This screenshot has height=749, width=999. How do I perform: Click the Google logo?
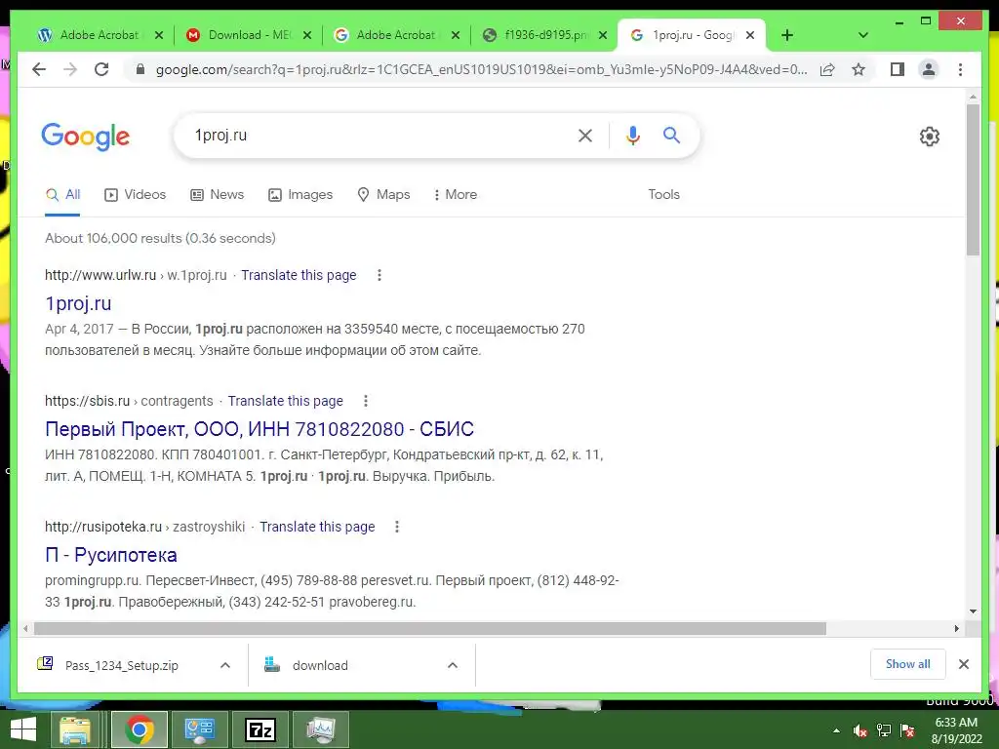pos(86,137)
